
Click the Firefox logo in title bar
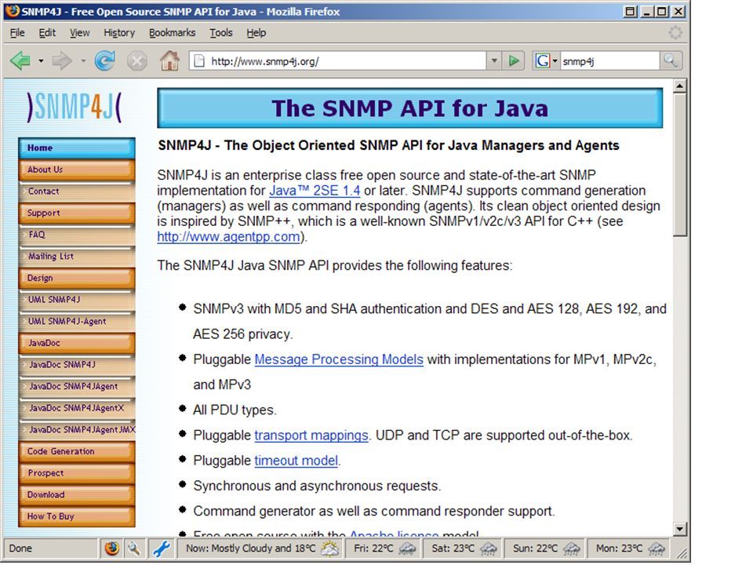click(x=12, y=11)
